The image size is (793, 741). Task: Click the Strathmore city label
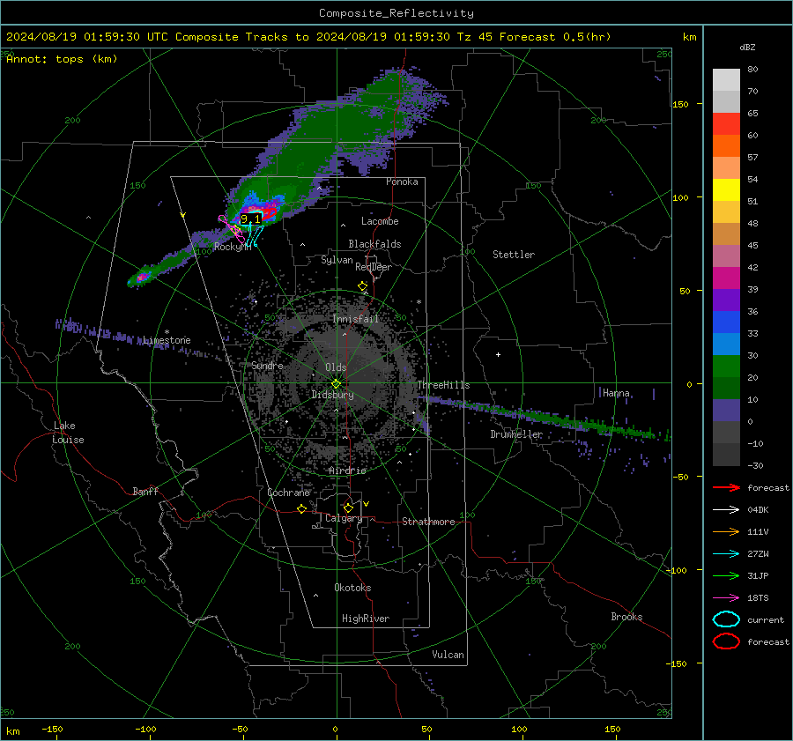tap(428, 522)
